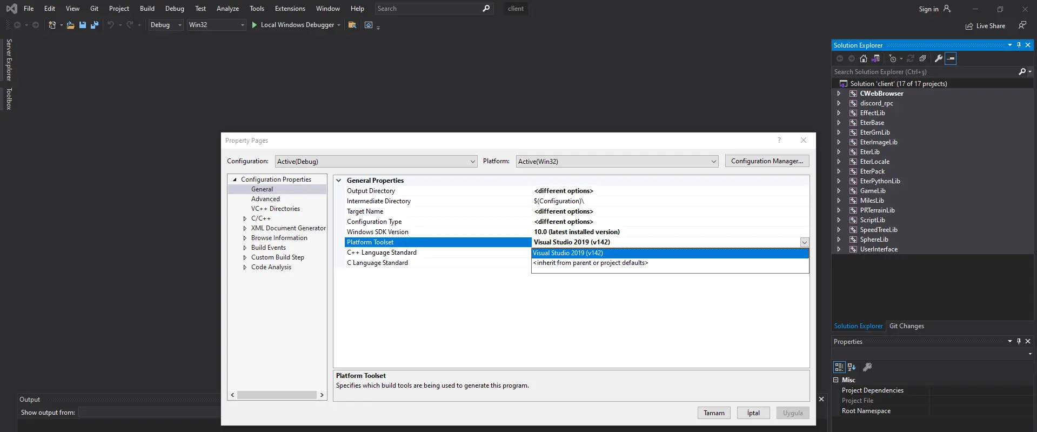Open the Platform dropdown Active(Win32)

click(617, 161)
